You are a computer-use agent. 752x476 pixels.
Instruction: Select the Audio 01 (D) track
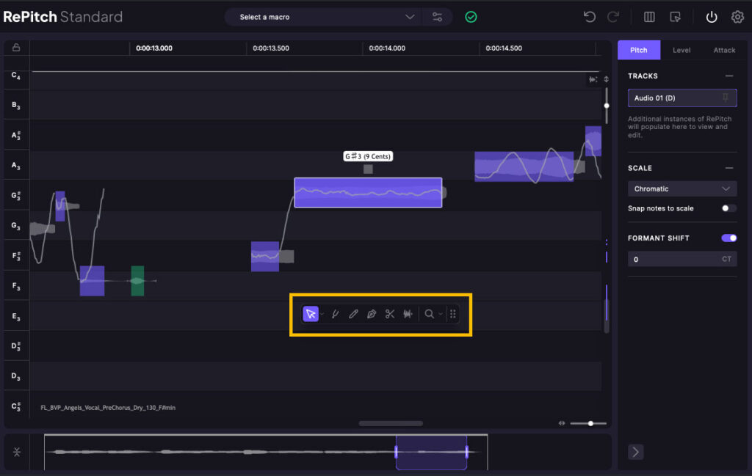672,98
